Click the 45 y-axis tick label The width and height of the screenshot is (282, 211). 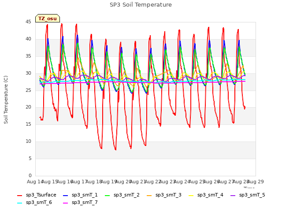[x=28, y=22]
